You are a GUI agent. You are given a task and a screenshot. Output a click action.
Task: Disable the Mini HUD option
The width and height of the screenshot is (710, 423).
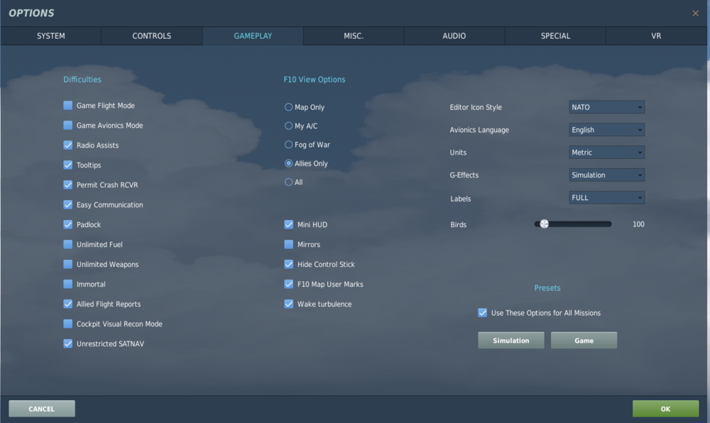pos(288,224)
